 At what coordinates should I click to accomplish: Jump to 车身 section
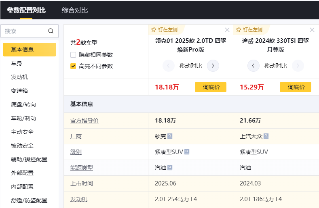17,63
